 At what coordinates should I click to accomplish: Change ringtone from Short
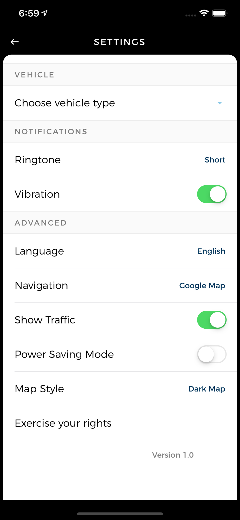pos(215,160)
